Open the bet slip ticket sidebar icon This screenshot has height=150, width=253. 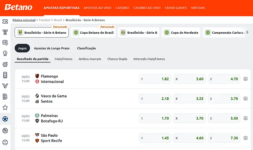click(5, 21)
